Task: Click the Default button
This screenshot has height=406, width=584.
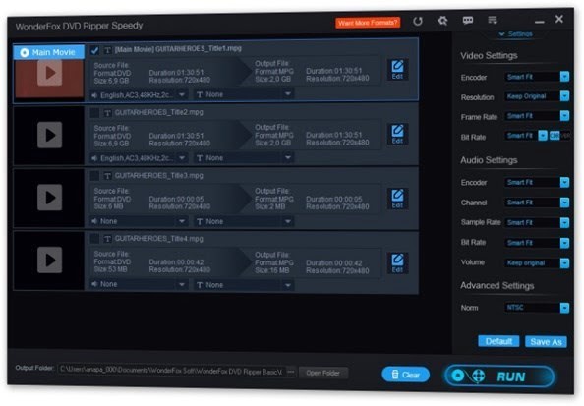Action: click(498, 341)
